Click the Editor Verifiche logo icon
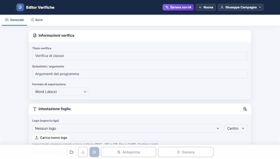Screen dimensions: 280x159 pos(20,7)
